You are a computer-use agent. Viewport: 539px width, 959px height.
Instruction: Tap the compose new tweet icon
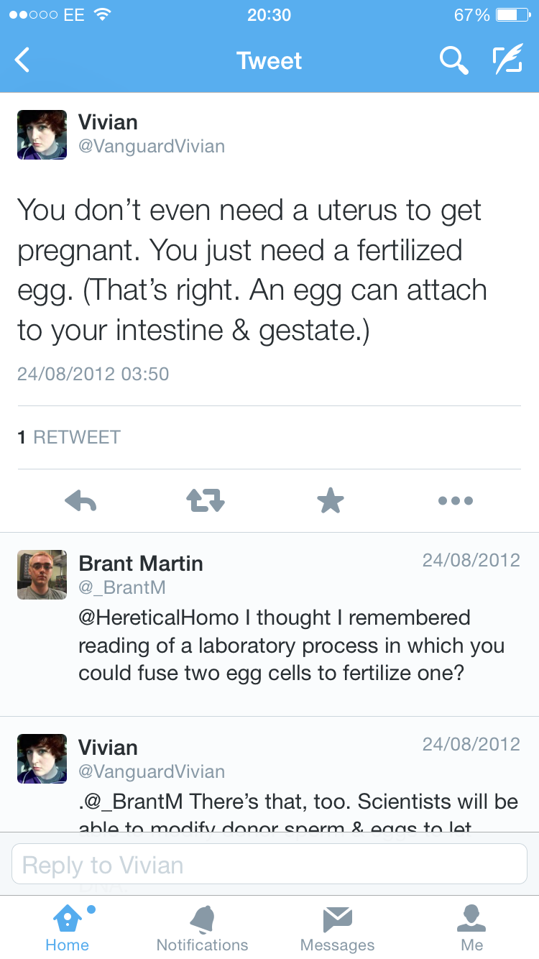pos(507,60)
